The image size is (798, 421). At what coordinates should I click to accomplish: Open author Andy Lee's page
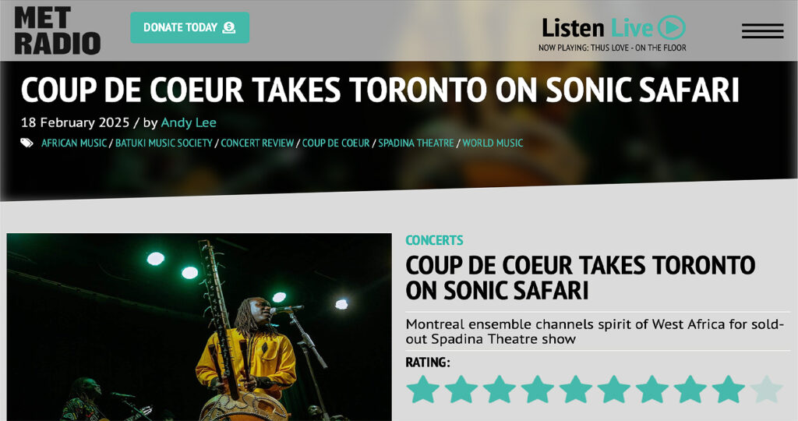coord(189,122)
